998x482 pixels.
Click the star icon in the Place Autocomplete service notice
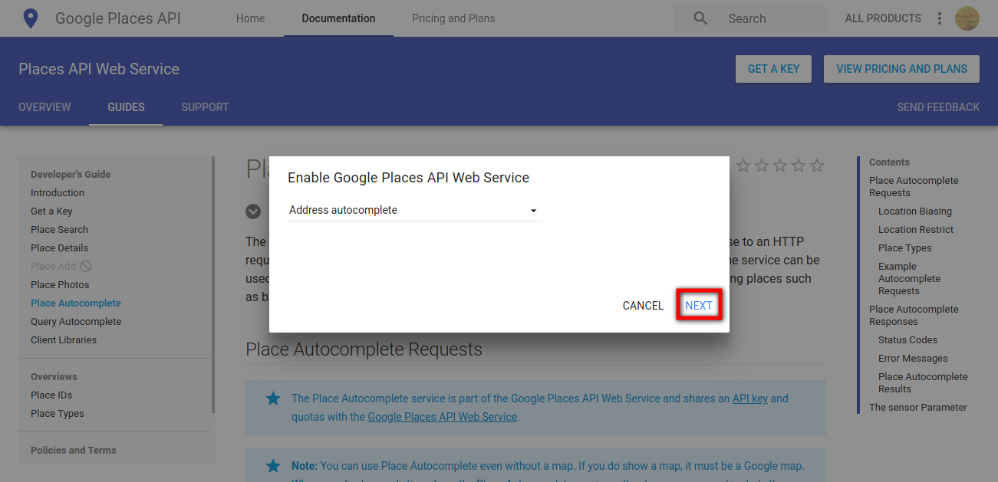[273, 398]
